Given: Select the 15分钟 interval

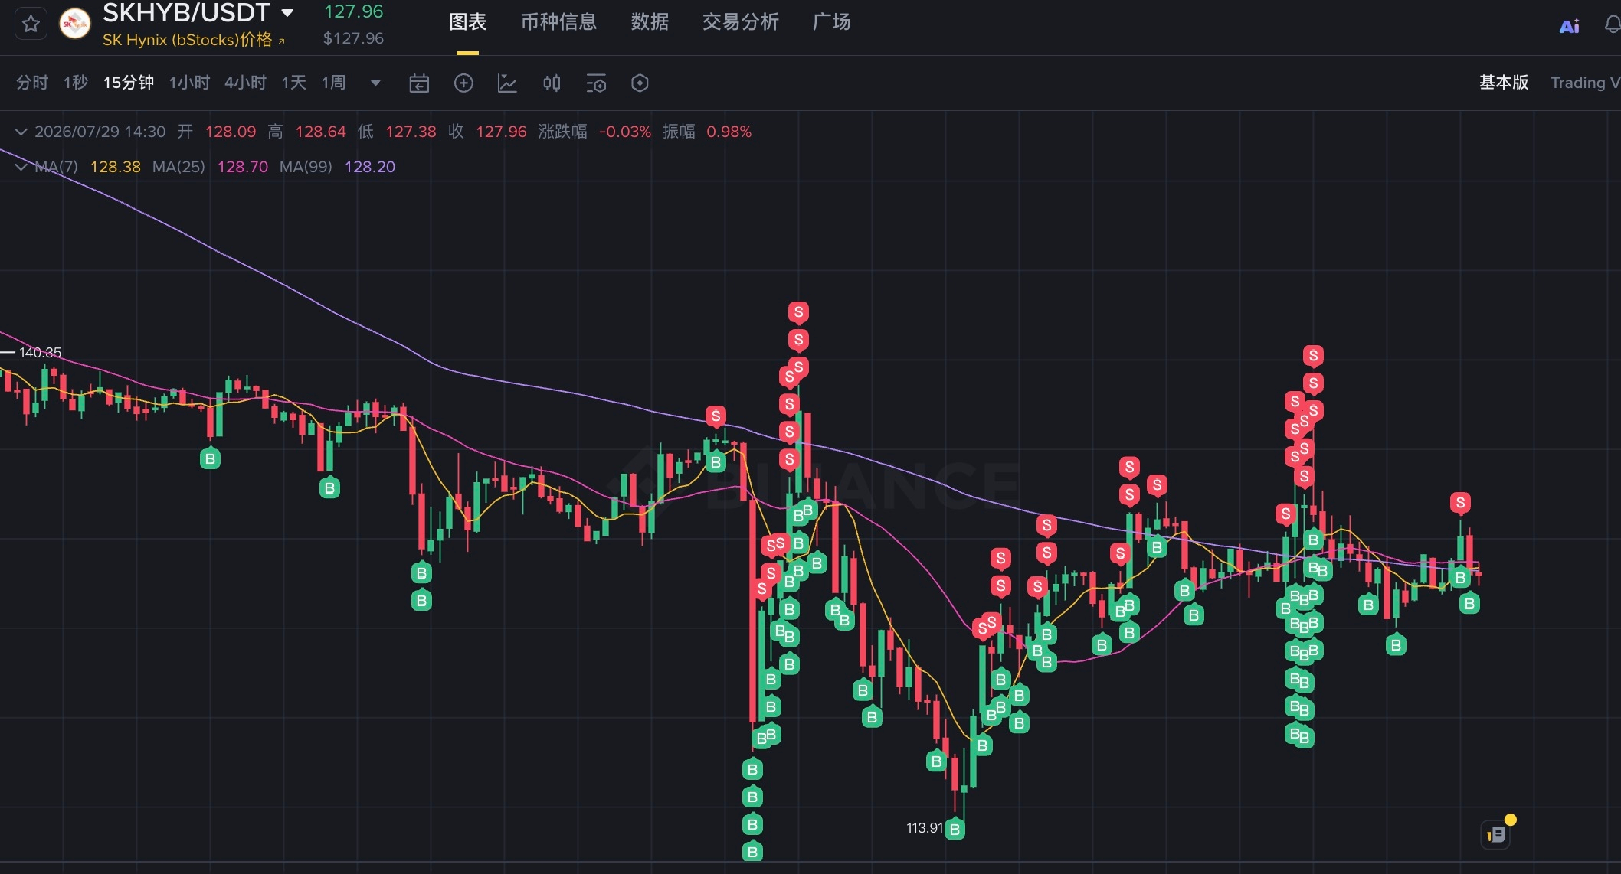Looking at the screenshot, I should tap(129, 83).
